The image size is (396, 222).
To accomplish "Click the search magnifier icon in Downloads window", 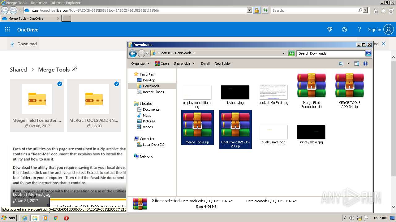I will point(368,53).
